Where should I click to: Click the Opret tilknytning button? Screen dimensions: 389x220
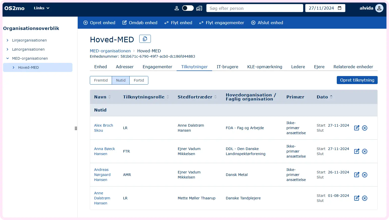357,80
